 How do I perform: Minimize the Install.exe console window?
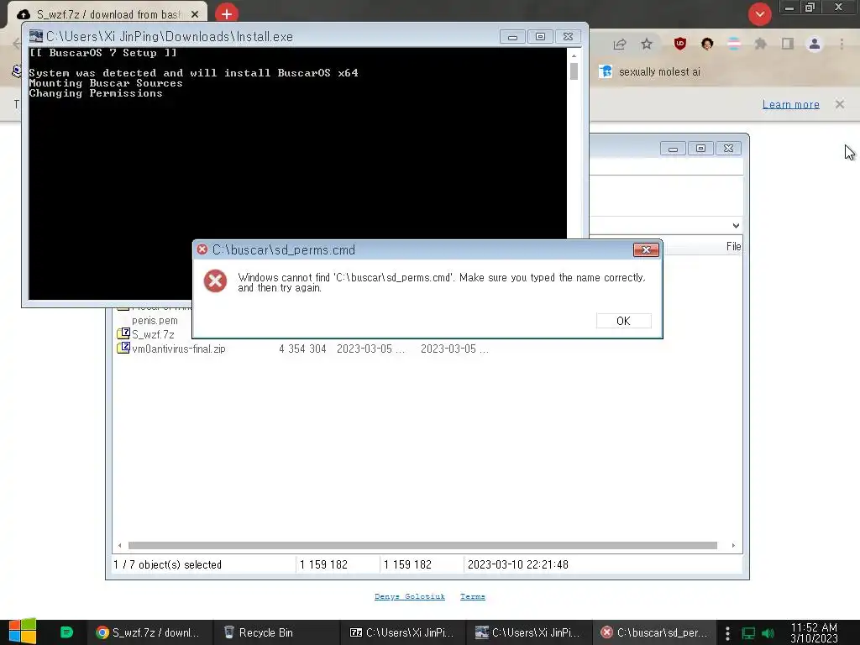512,37
